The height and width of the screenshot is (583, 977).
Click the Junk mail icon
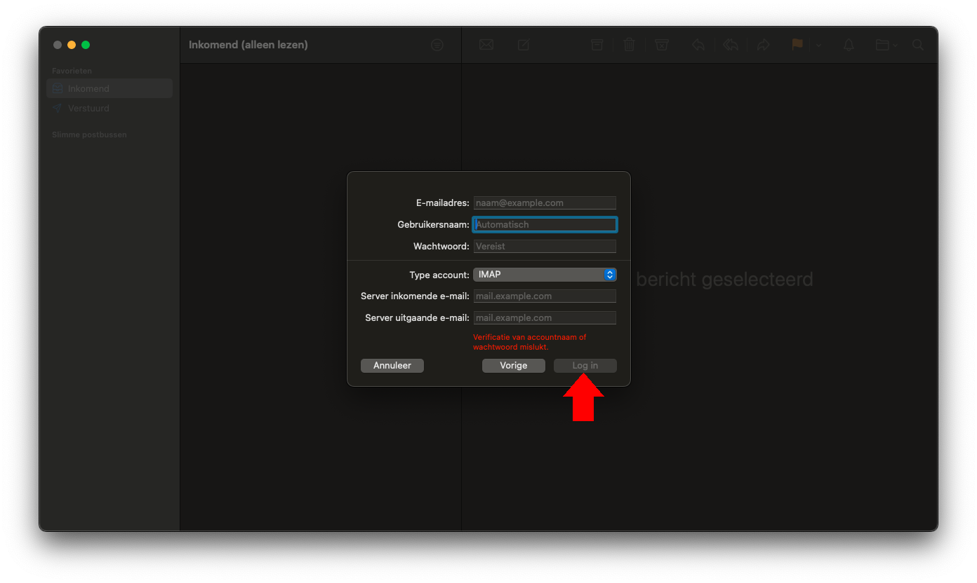(661, 44)
